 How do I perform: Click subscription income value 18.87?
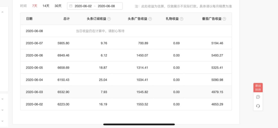[103, 68]
